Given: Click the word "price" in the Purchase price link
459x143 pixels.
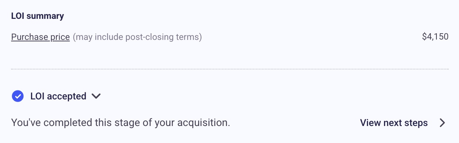Looking at the screenshot, I should click(60, 37).
